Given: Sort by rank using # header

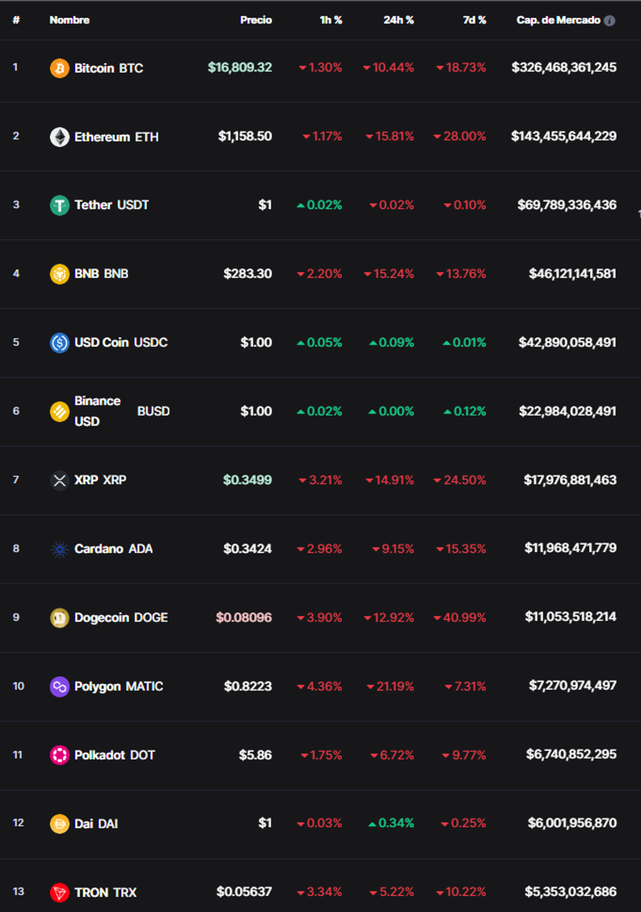Looking at the screenshot, I should point(17,20).
